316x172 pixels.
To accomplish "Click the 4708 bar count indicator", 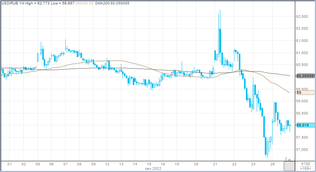I will tap(306, 163).
